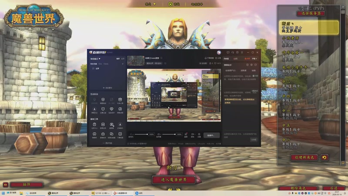Open 选项菜单 in the game top bar
Viewport: 348px width, 196px height.
(197, 4)
